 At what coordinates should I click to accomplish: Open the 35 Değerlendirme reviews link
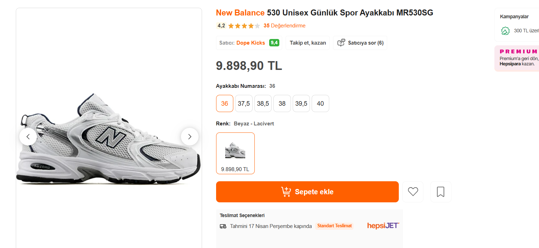(x=285, y=26)
